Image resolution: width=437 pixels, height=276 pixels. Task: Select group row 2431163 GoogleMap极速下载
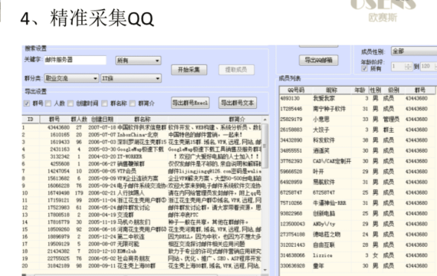tap(142, 149)
